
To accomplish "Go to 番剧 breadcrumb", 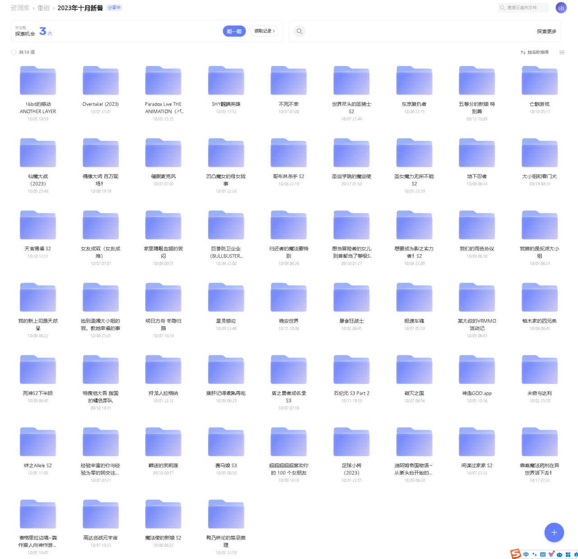I will coord(43,8).
